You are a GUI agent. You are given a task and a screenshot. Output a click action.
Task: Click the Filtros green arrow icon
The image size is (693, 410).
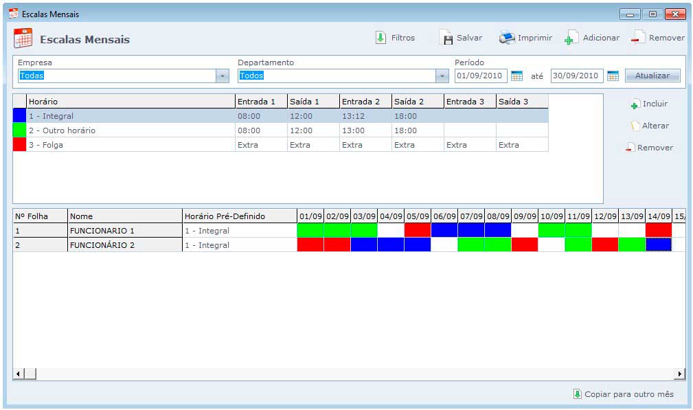[x=380, y=38]
